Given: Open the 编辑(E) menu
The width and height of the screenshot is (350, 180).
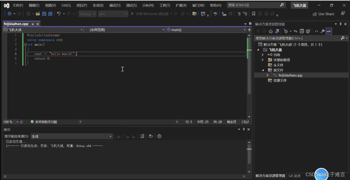Looking at the screenshot, I should tap(34, 5).
